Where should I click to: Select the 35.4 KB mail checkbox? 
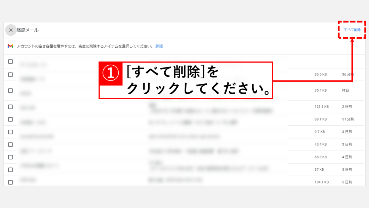10,91
